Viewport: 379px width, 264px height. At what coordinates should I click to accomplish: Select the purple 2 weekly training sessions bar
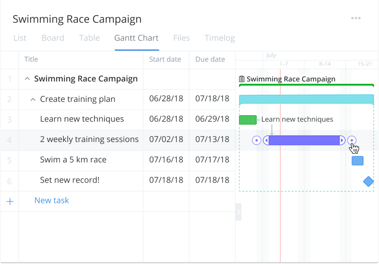(304, 140)
